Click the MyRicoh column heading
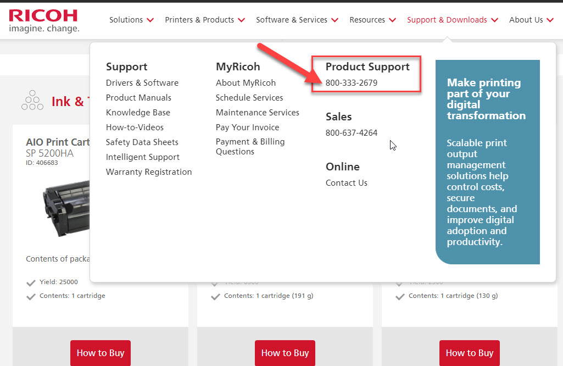 tap(238, 67)
